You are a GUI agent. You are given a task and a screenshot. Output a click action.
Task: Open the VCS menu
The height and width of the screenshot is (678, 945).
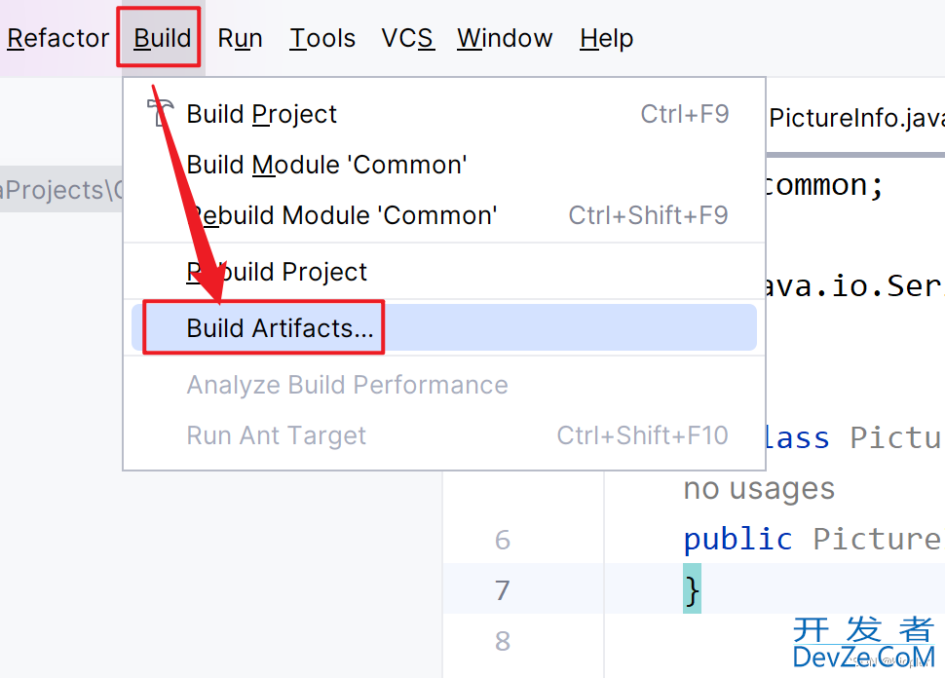pos(408,38)
